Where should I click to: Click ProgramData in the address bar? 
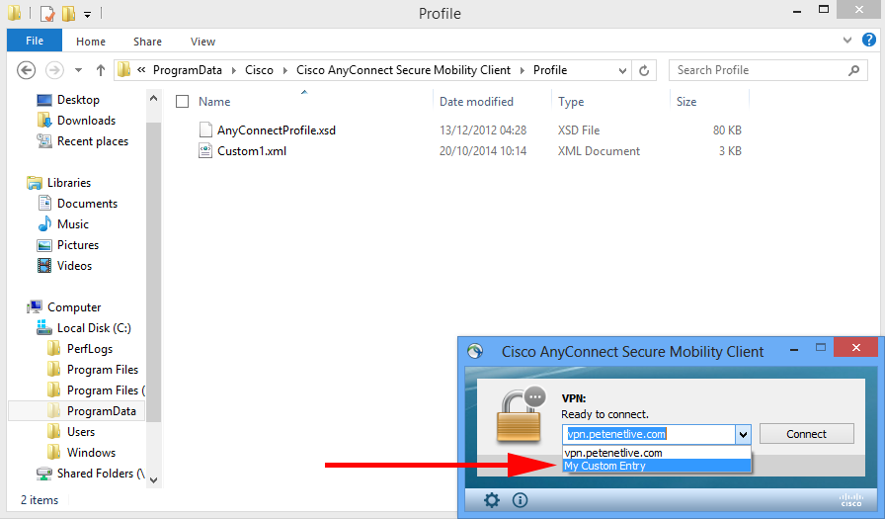[188, 70]
